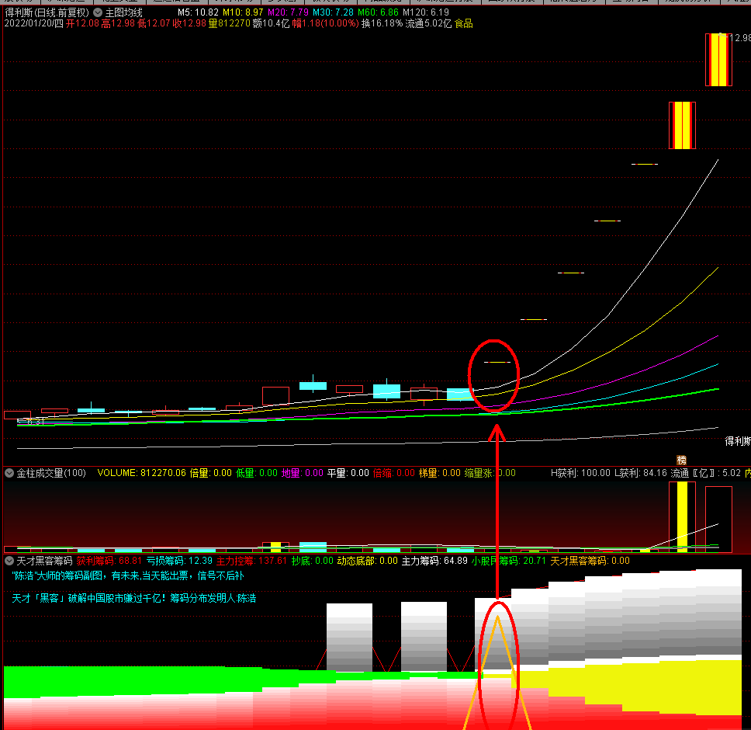Viewport: 751px width, 730px height.
Task: Select the 主力控筹: 137.61 reading
Action: [251, 561]
